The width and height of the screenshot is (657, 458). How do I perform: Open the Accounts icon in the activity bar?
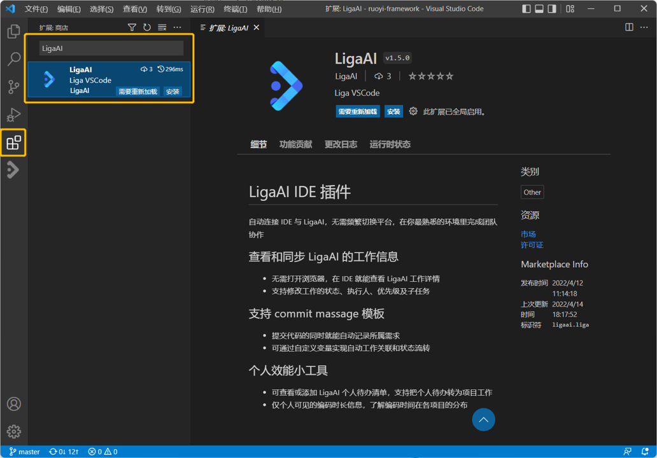coord(13,403)
